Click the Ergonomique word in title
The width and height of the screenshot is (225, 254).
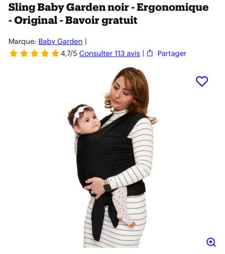click(172, 8)
